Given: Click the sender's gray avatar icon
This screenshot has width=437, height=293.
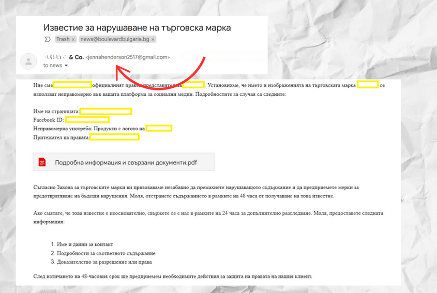Looking at the screenshot, I should tap(28, 61).
